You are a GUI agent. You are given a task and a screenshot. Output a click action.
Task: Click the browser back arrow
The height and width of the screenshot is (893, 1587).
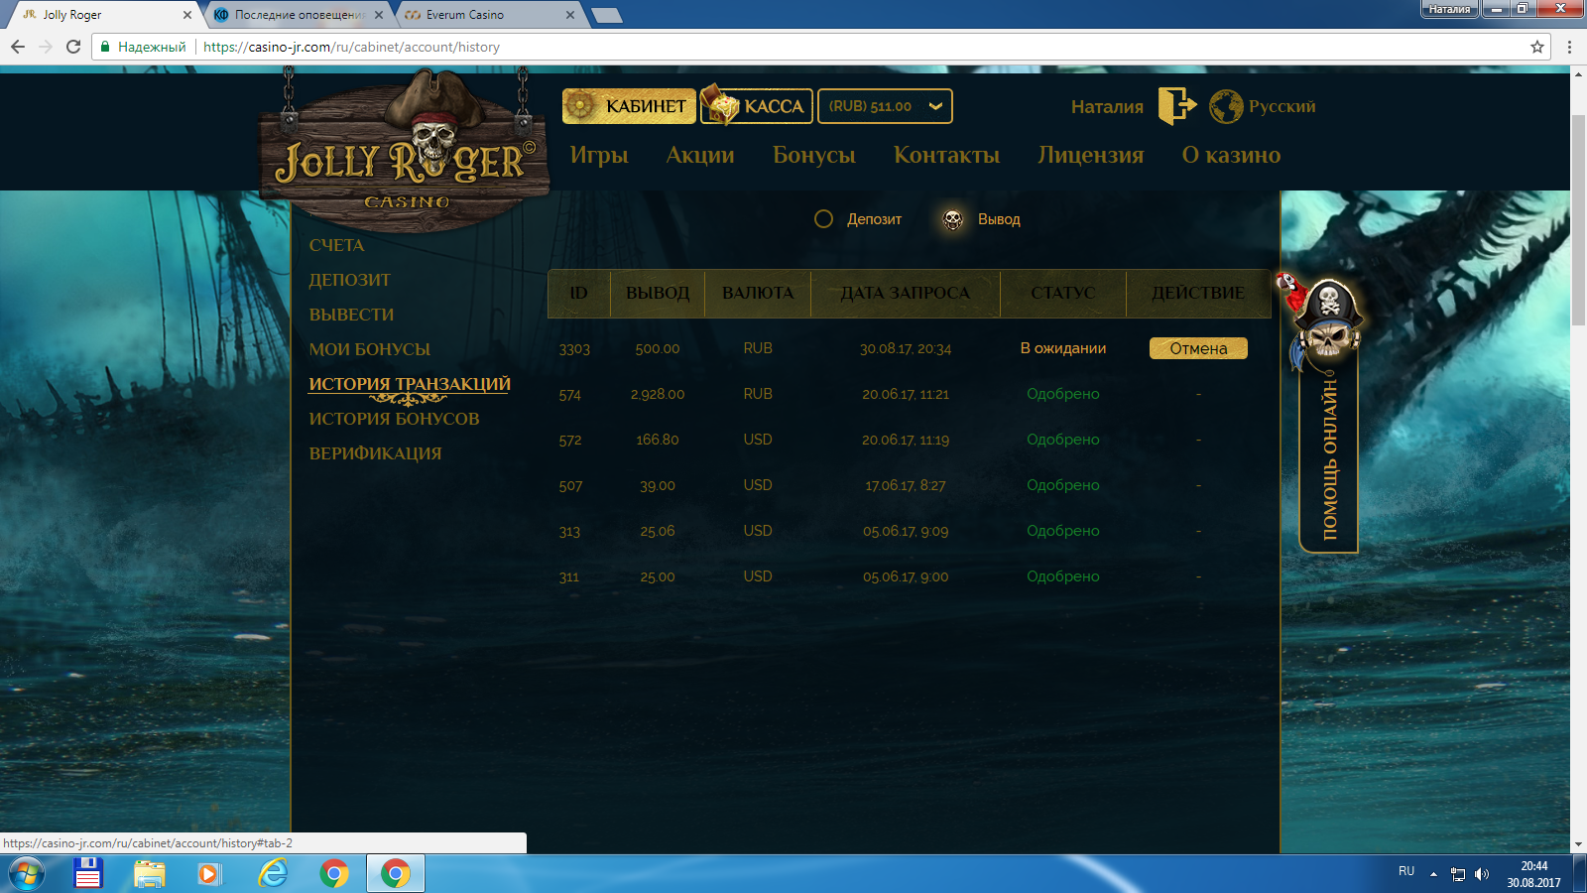click(x=18, y=47)
